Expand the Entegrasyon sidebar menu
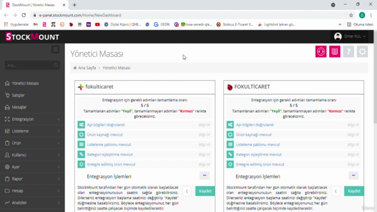Screen dimensions: 377x212 coord(32,119)
